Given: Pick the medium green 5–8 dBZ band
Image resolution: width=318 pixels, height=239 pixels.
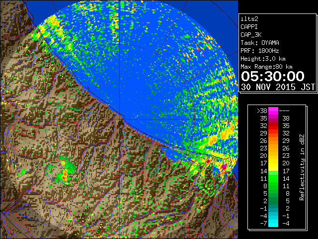Looking at the screenshot, I should (273, 193).
